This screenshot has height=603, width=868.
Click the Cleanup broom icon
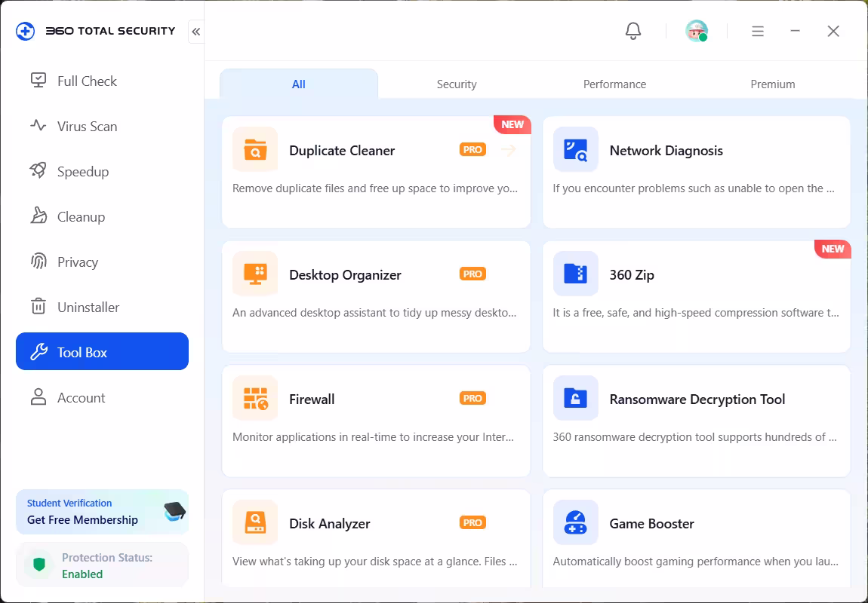[x=38, y=216]
